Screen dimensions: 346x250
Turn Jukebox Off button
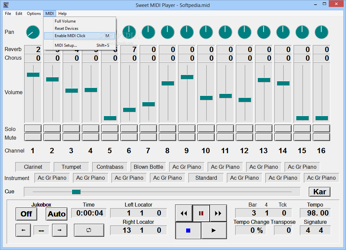coord(26,214)
